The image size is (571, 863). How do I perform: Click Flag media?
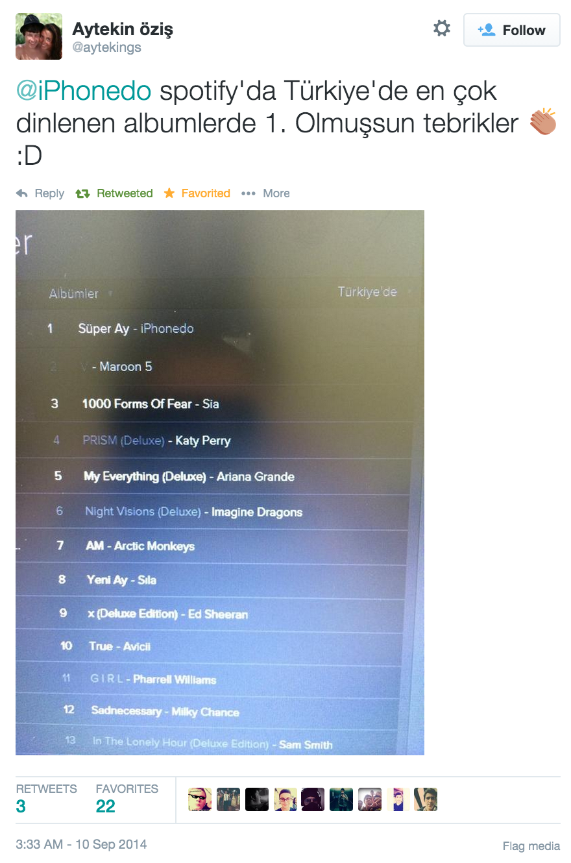pyautogui.click(x=531, y=845)
